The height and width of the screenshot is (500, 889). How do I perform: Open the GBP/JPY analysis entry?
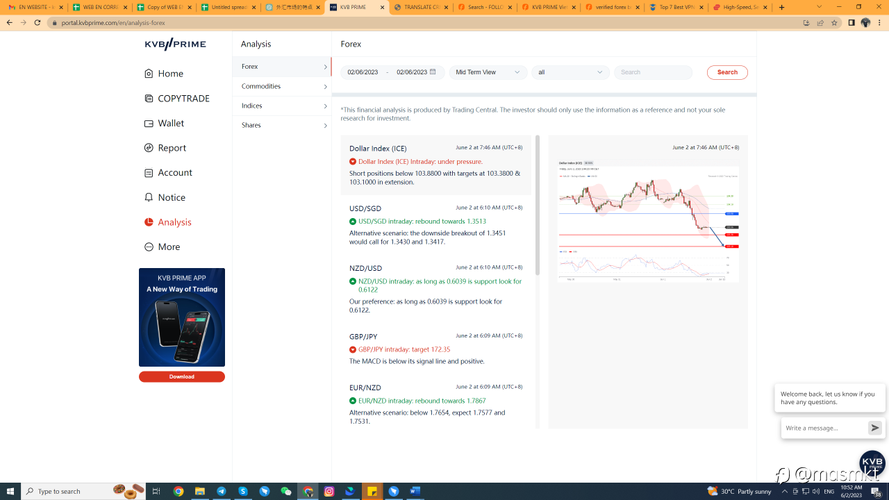[x=436, y=349]
